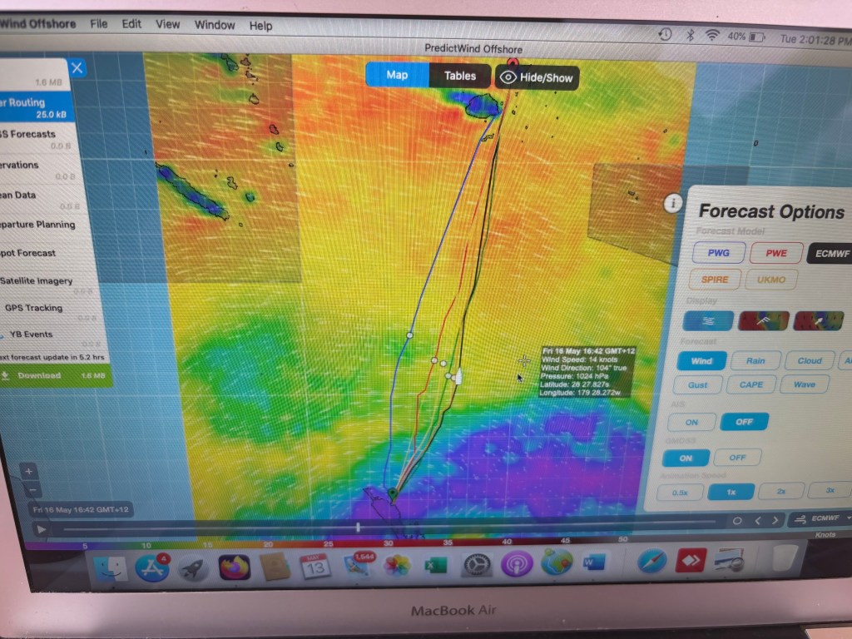Open Finder from the dock

111,569
